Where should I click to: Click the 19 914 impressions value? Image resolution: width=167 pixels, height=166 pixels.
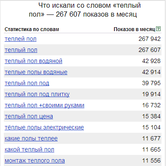click(151, 94)
